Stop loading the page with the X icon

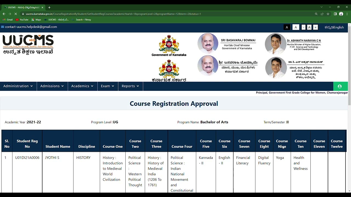tap(16, 14)
